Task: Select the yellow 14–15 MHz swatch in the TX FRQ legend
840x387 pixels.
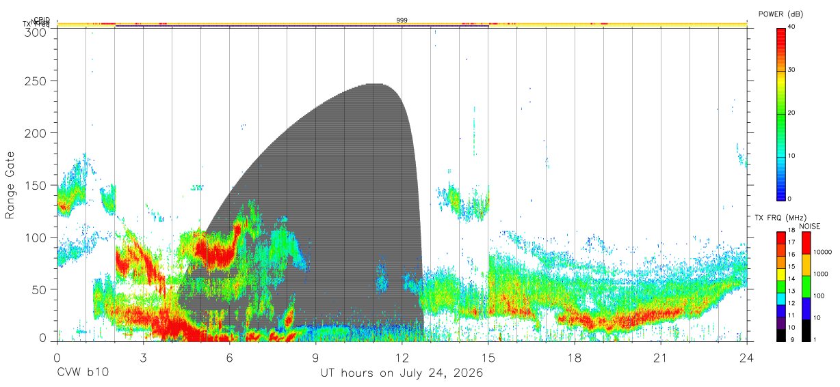Action: [x=781, y=274]
